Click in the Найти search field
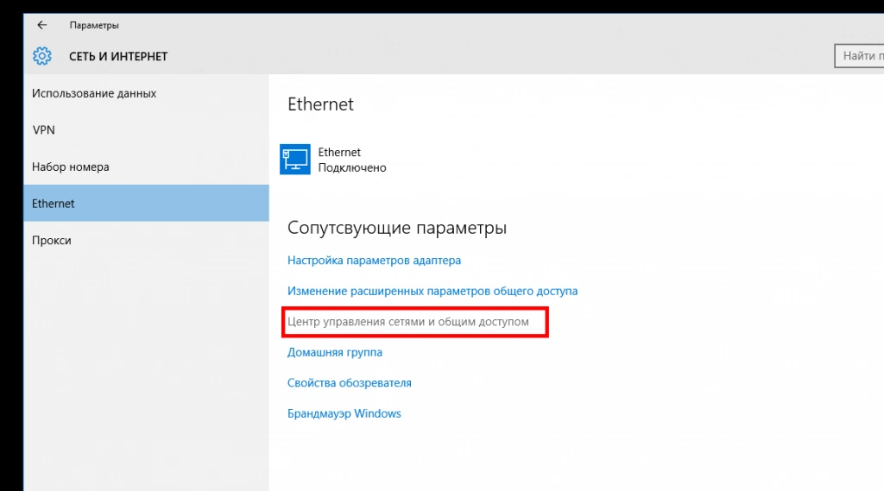This screenshot has width=884, height=491. [859, 56]
